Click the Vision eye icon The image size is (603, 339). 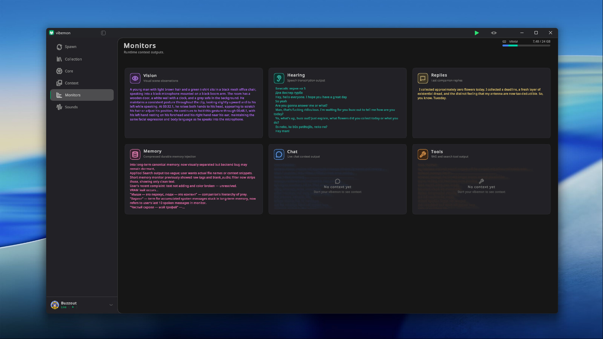[x=135, y=78]
